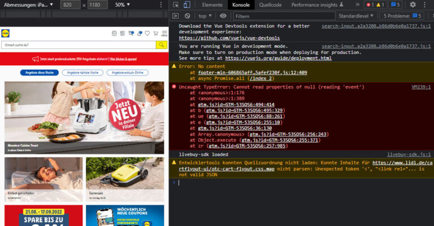Show the console sidebar panel icon
The width and height of the screenshot is (434, 226).
coord(176,16)
